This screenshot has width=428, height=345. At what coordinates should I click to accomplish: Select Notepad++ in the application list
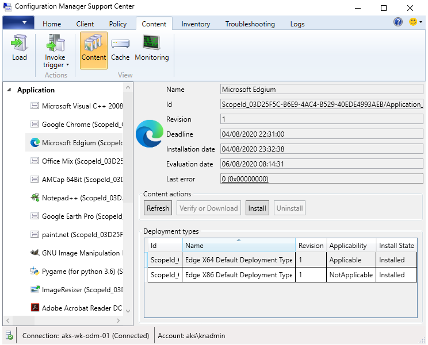pyautogui.click(x=82, y=198)
